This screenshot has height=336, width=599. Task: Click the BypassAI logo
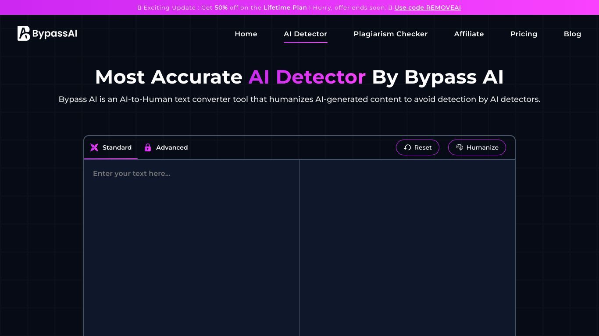point(47,33)
